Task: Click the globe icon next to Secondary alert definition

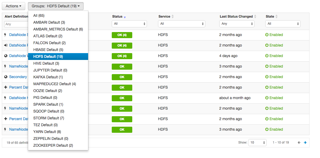Action: (x=6, y=77)
